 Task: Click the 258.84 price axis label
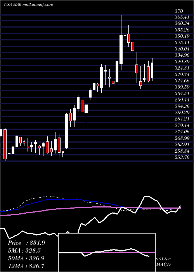pyautogui.click(x=182, y=151)
